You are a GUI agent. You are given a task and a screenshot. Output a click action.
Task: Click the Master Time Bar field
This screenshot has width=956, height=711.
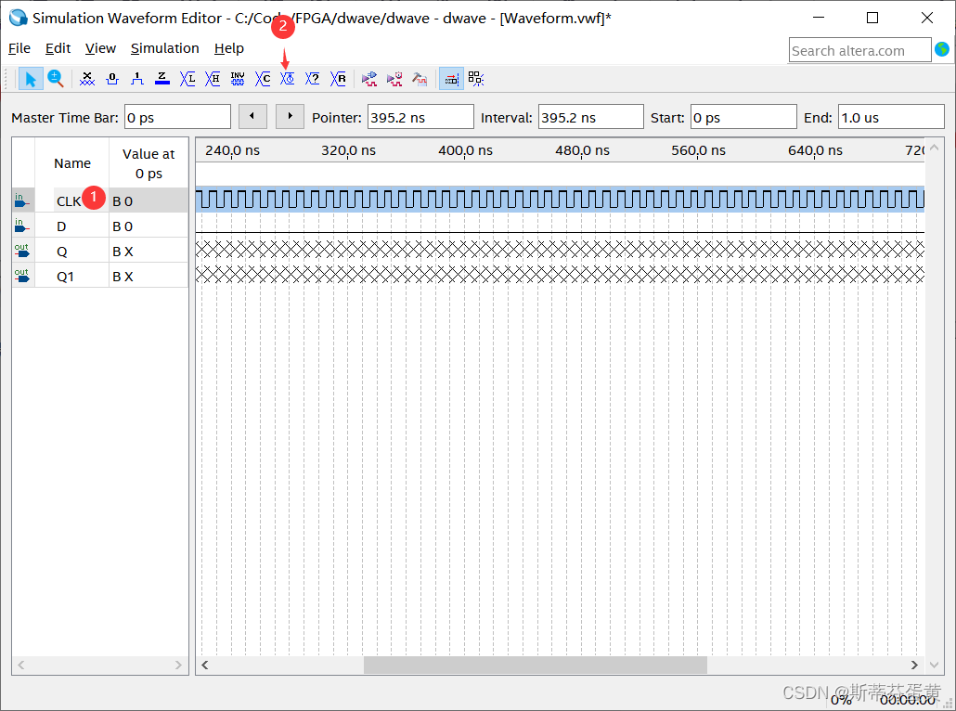[x=177, y=117]
